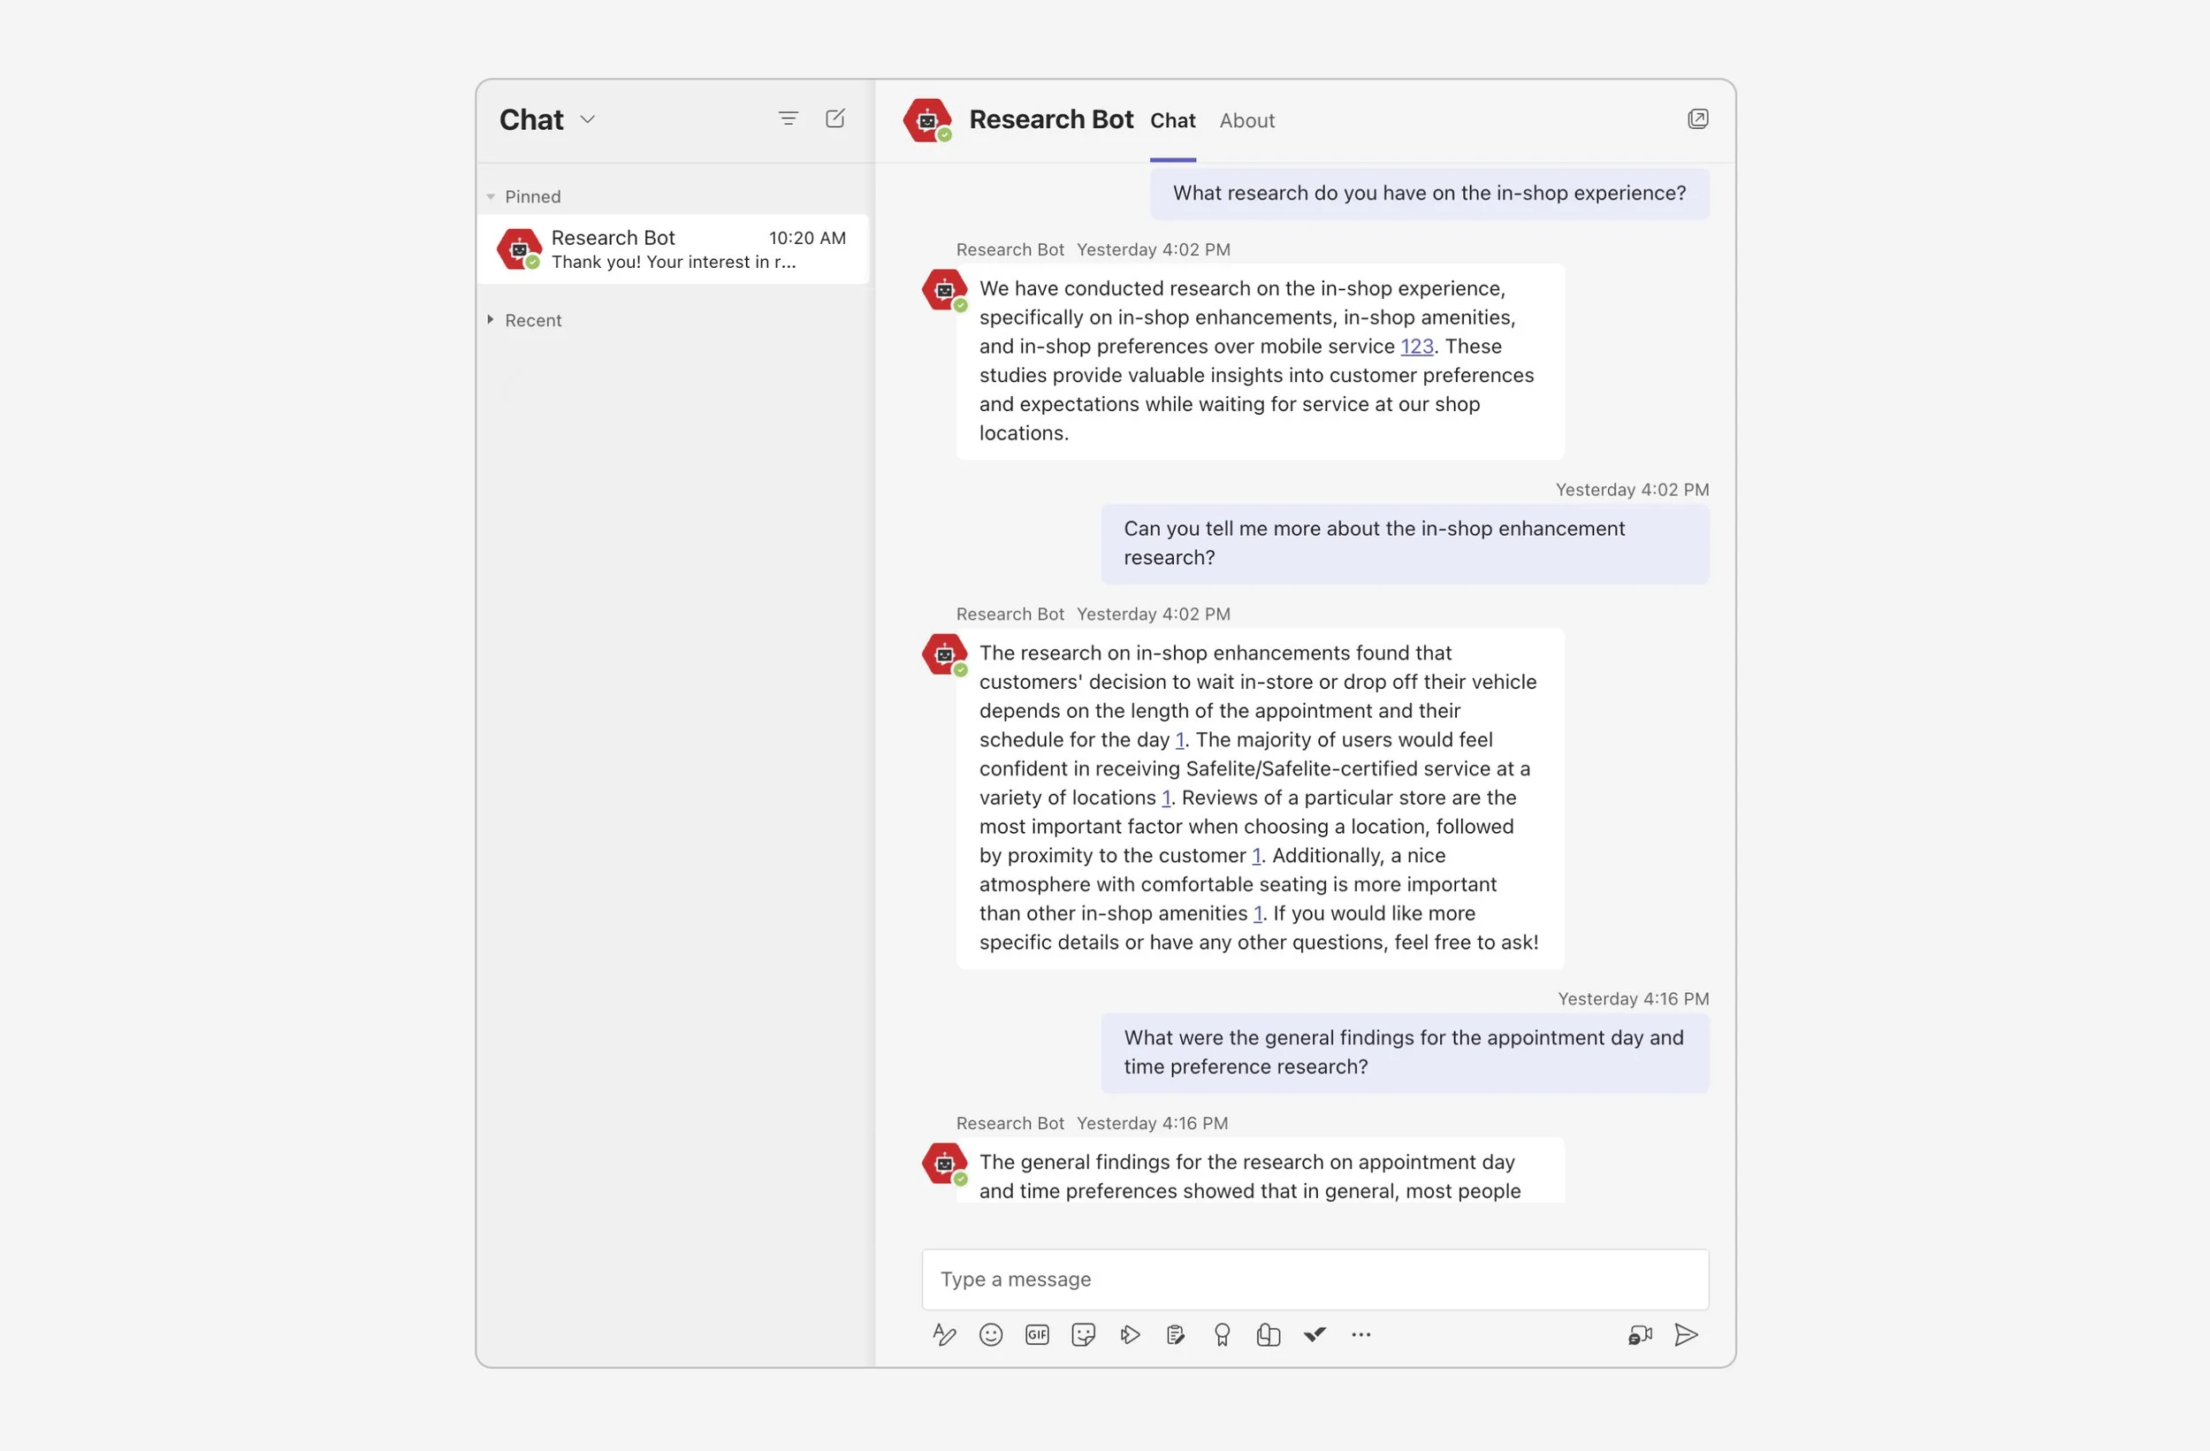Show more messaging actions via ellipsis

[1361, 1335]
